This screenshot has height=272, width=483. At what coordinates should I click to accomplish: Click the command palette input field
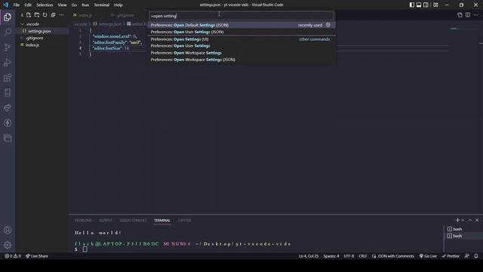[x=241, y=16]
